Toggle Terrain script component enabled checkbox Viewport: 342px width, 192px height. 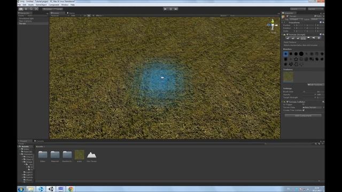(x=287, y=34)
